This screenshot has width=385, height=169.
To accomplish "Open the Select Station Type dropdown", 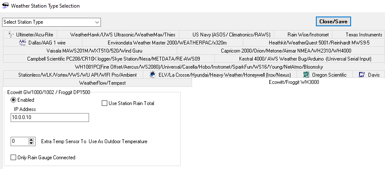I will pos(52,22).
